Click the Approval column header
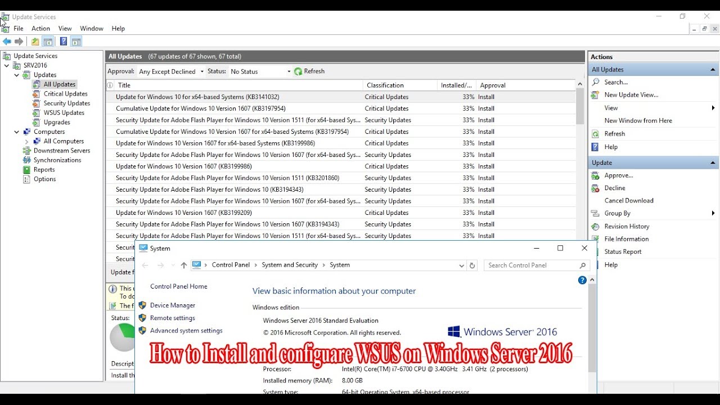Image resolution: width=720 pixels, height=405 pixels. pyautogui.click(x=525, y=85)
